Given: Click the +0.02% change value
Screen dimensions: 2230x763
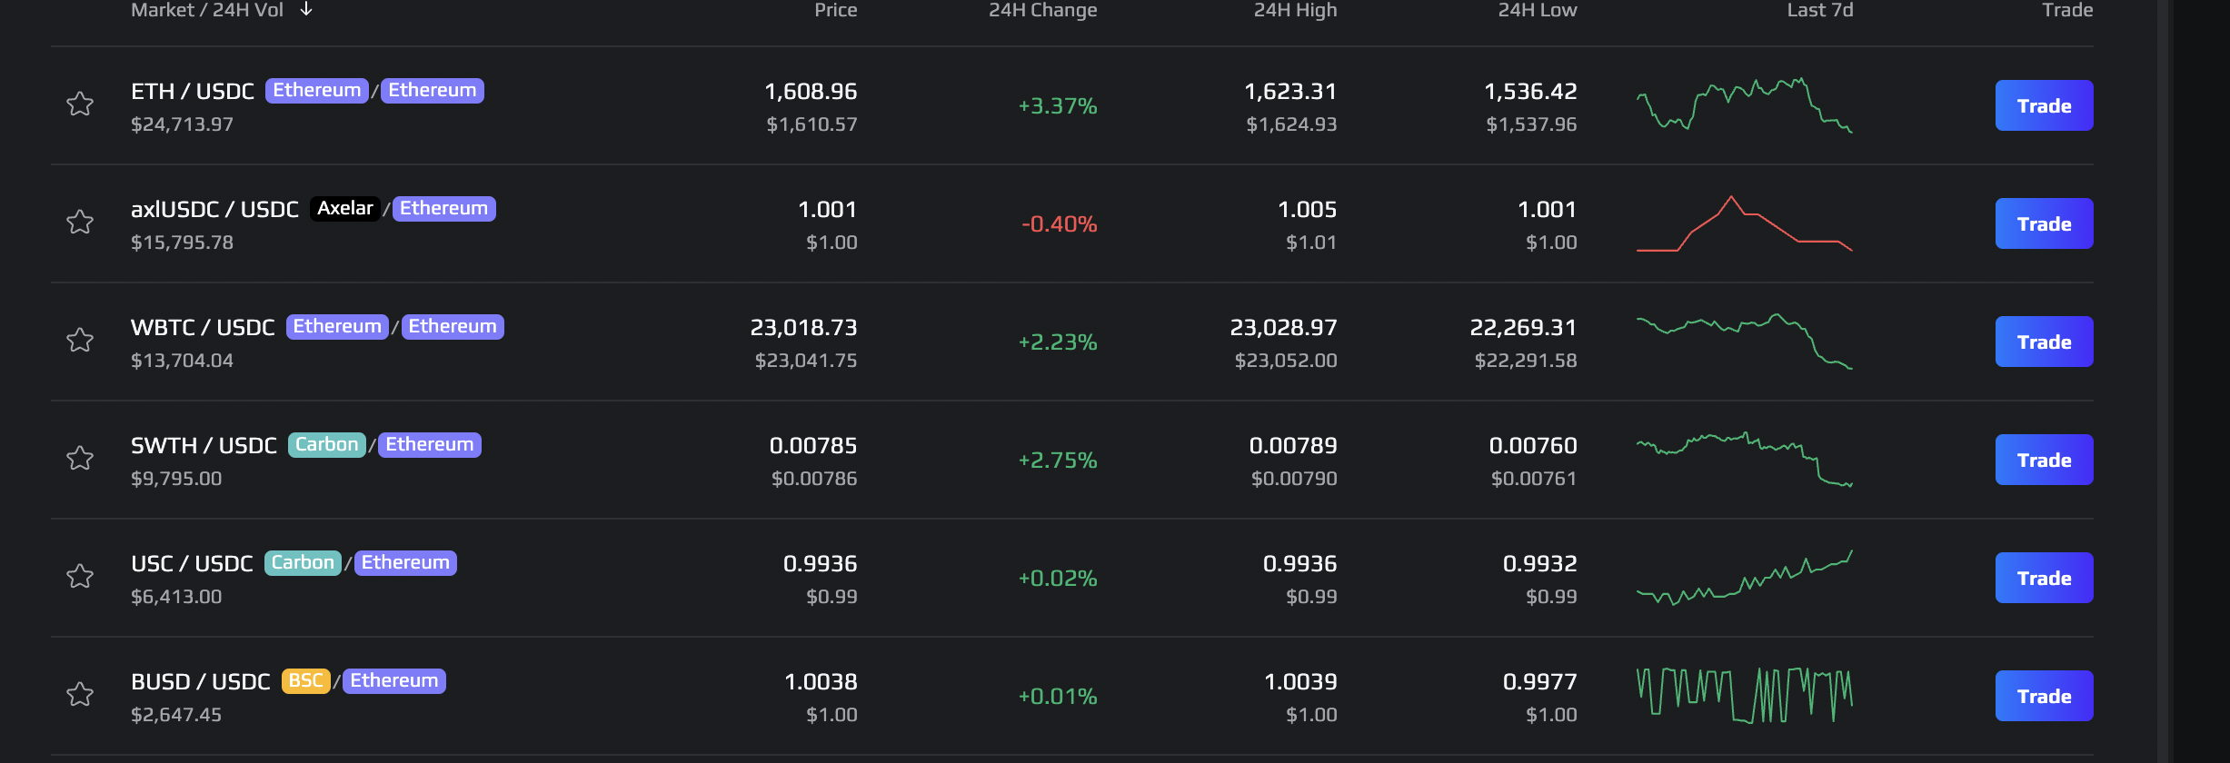Looking at the screenshot, I should (x=1058, y=579).
